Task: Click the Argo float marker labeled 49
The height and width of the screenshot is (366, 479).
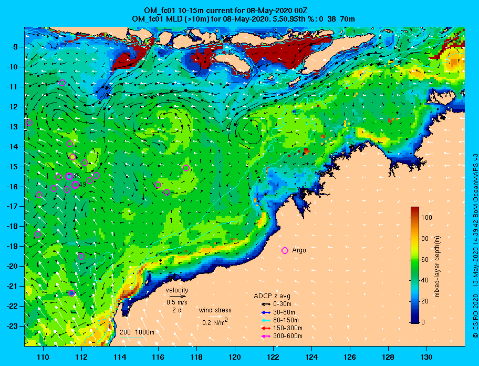Action: point(75,185)
